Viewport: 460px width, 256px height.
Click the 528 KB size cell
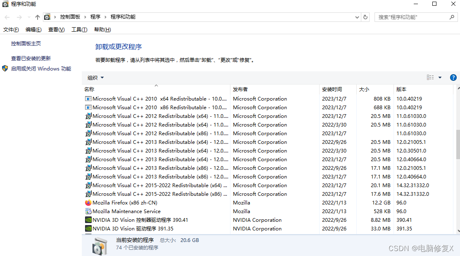pyautogui.click(x=382, y=211)
